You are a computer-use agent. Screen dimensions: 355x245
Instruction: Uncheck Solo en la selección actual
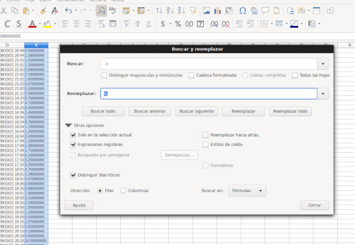[73, 135]
